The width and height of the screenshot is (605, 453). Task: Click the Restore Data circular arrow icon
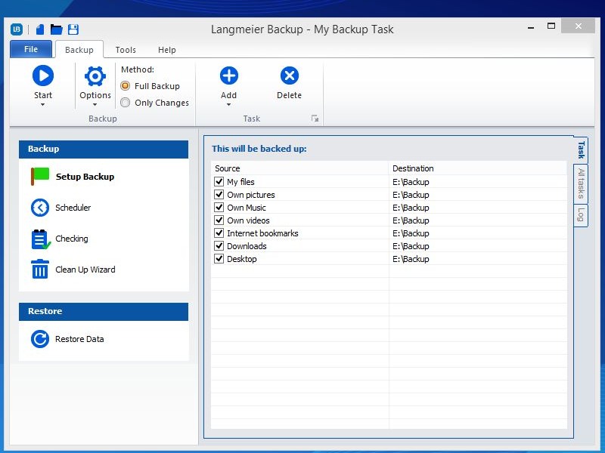coord(39,338)
